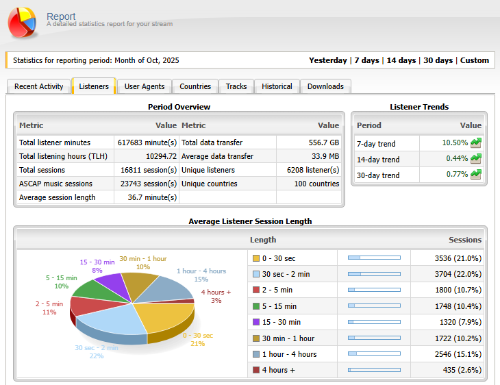Image resolution: width=500 pixels, height=385 pixels.
Task: Open the Custom reporting period option
Action: tap(475, 60)
